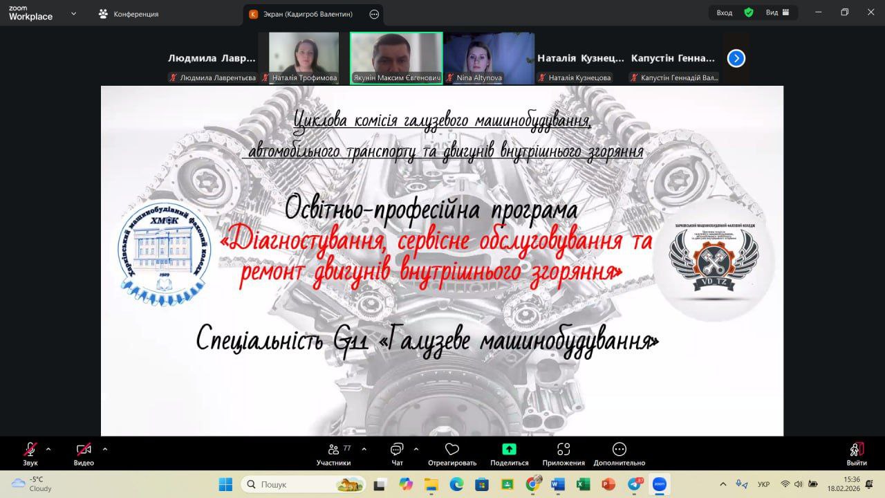Open Excel from the taskbar
Viewport: 885px width, 498px height.
pyautogui.click(x=583, y=484)
